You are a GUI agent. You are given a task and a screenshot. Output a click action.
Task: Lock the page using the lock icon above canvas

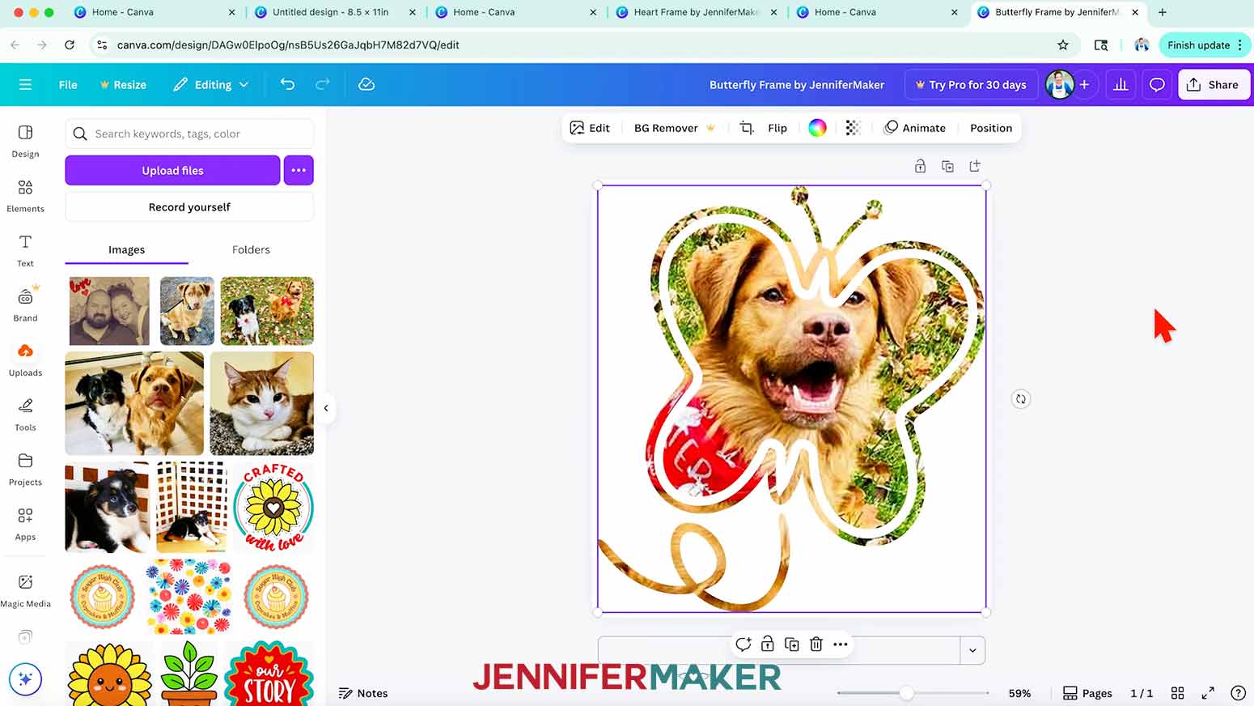point(920,166)
